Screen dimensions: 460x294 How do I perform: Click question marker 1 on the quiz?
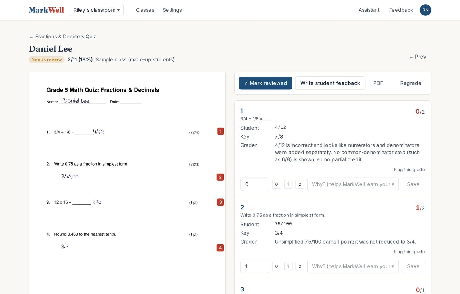coord(221,131)
